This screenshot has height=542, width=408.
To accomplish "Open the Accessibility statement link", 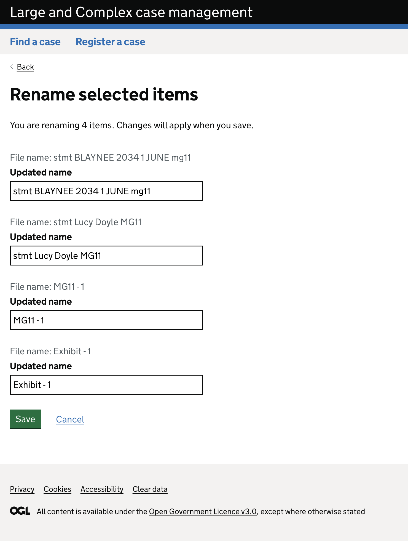I will coord(102,489).
